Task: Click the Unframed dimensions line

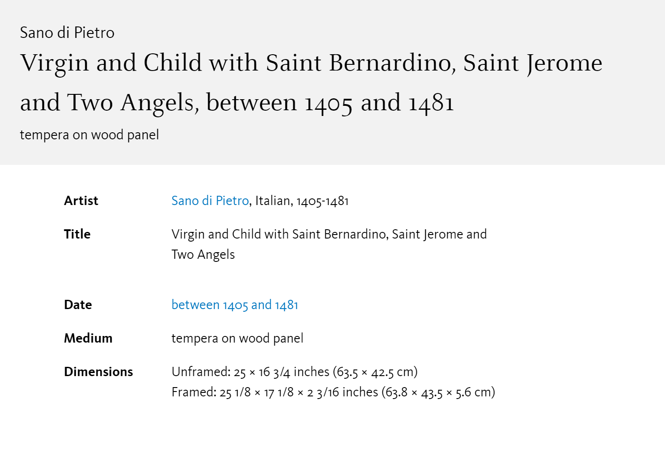Action: point(295,372)
